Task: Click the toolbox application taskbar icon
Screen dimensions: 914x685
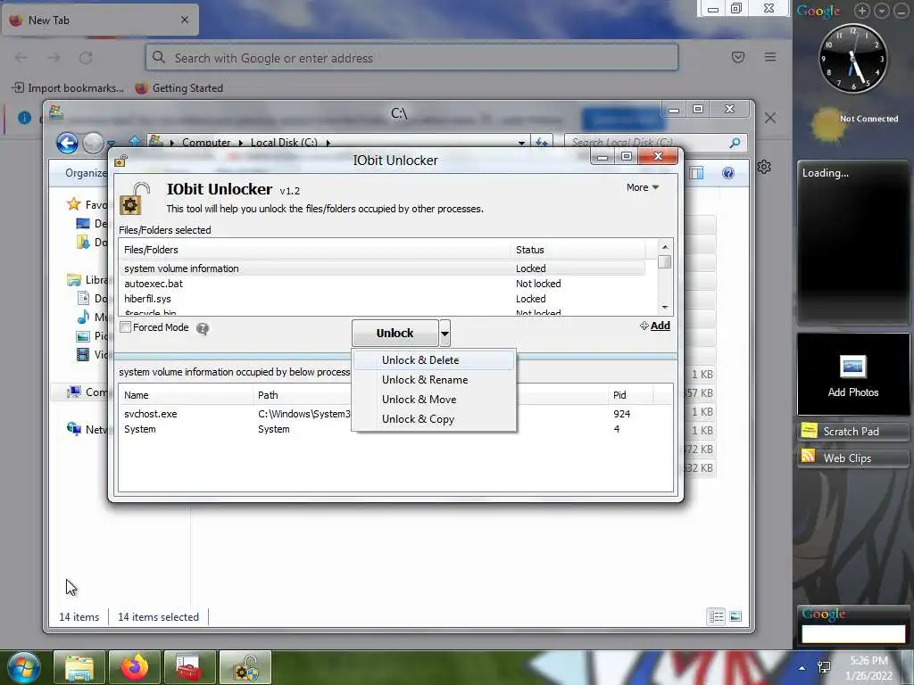Action: point(189,667)
